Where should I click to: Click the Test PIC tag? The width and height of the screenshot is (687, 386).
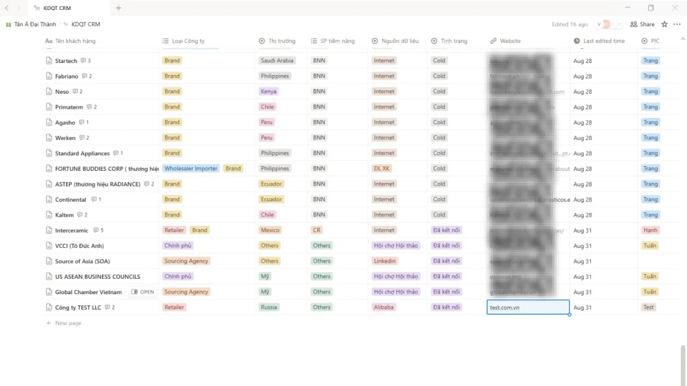(x=649, y=307)
